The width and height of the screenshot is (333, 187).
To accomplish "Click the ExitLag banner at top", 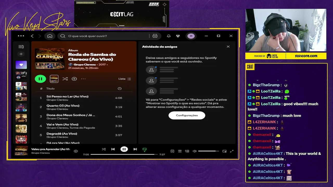I will (122, 14).
